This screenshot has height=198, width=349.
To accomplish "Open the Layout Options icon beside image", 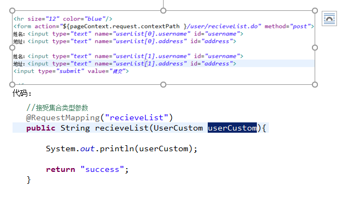I will 329,18.
